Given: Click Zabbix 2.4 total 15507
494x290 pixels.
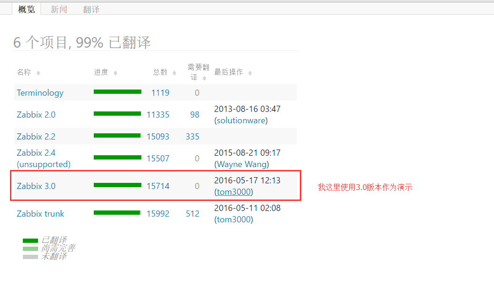Looking at the screenshot, I should tap(158, 158).
